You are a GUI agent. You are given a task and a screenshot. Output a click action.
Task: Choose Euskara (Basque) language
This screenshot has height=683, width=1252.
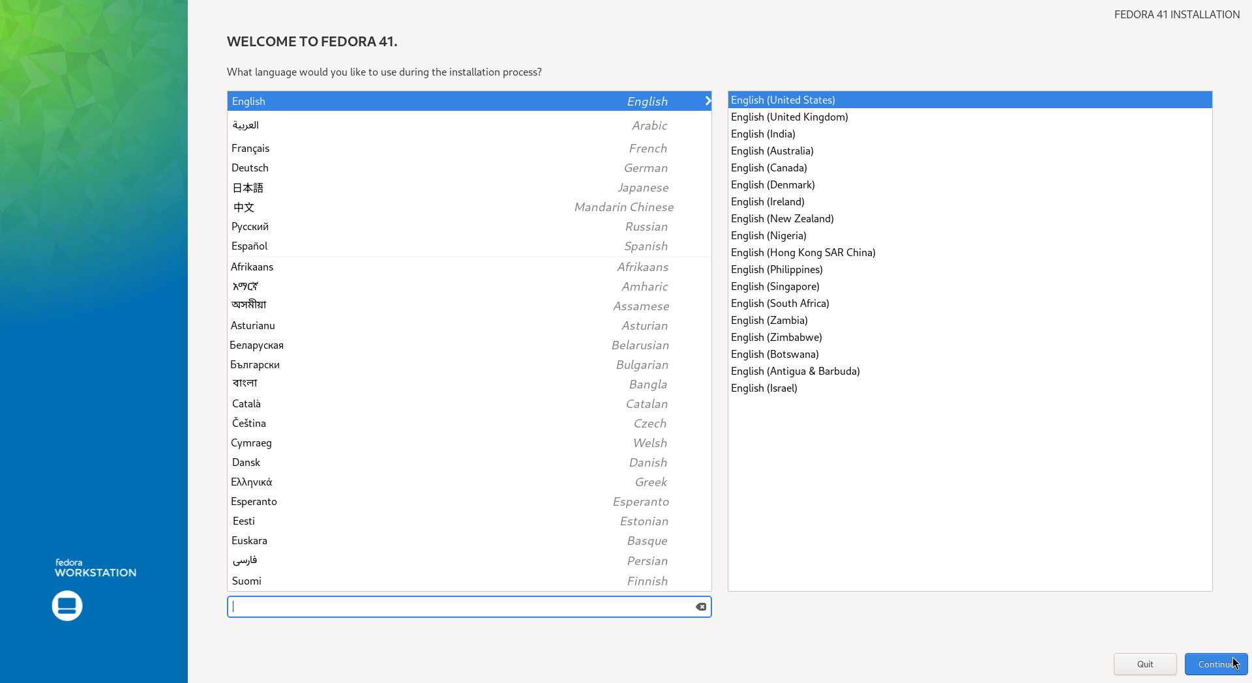[x=469, y=541]
